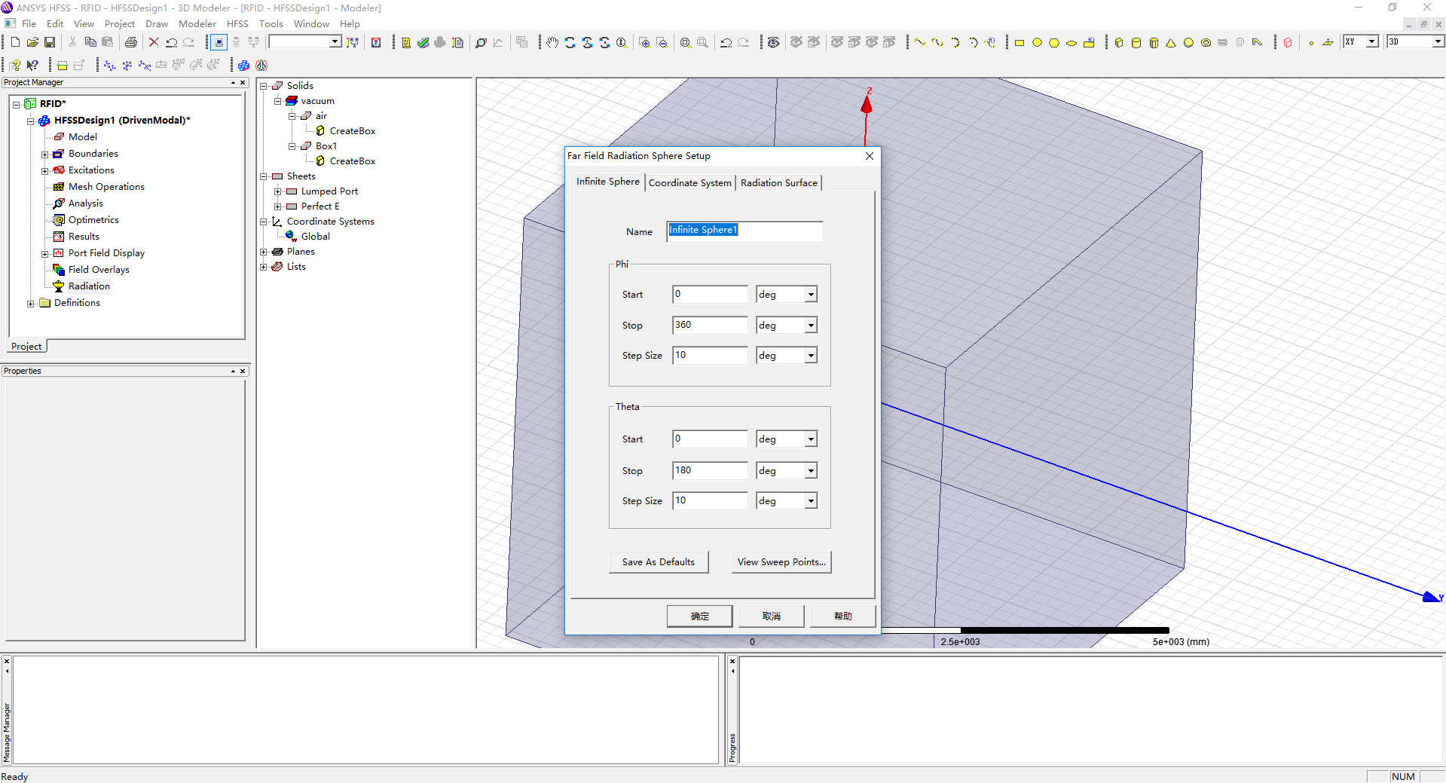
Task: Open the HFSS menu
Action: pyautogui.click(x=237, y=23)
